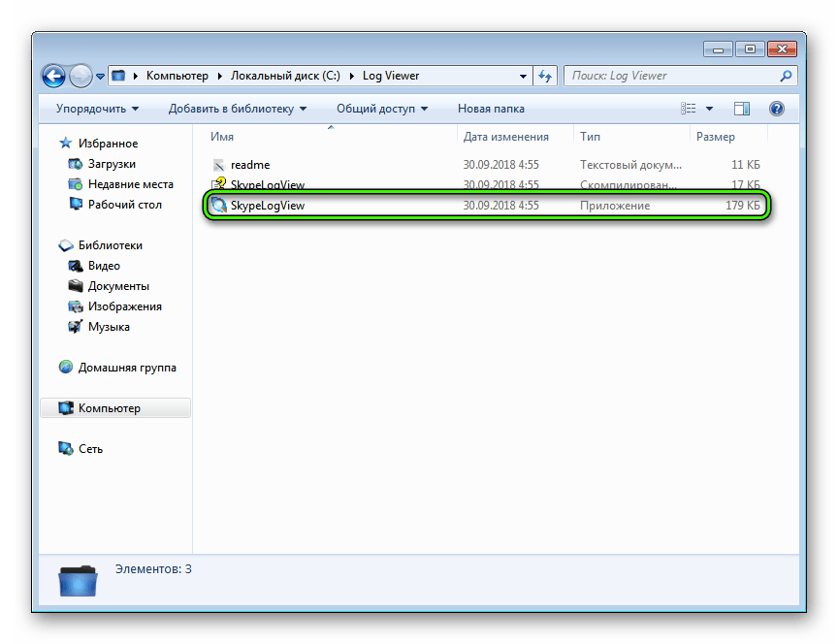
Task: Open Help with the question mark icon
Action: (777, 109)
